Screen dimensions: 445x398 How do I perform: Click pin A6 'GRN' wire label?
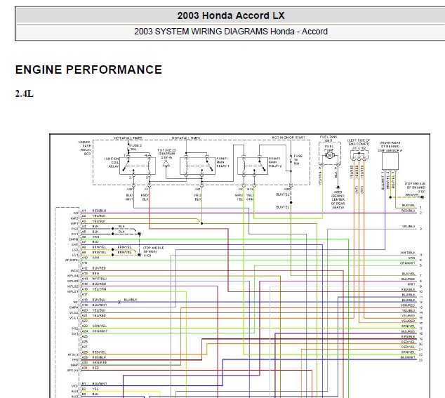click(x=95, y=237)
